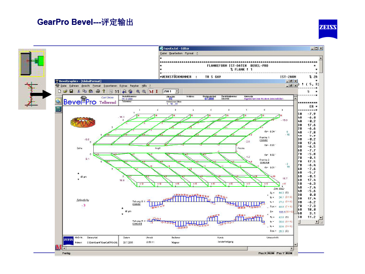
Task: Toggle the red M toolbar button
Action: [x=151, y=91]
